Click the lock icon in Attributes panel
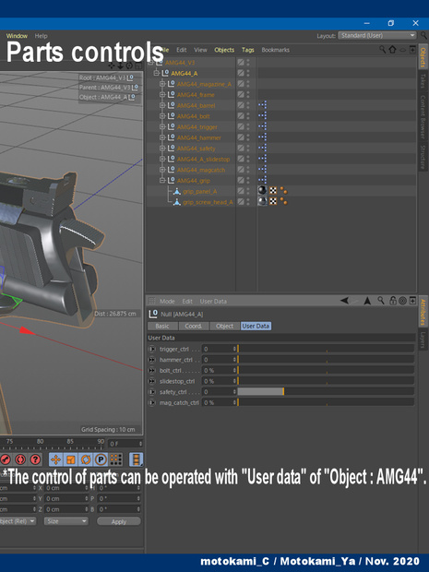This screenshot has width=429, height=572. (x=392, y=301)
